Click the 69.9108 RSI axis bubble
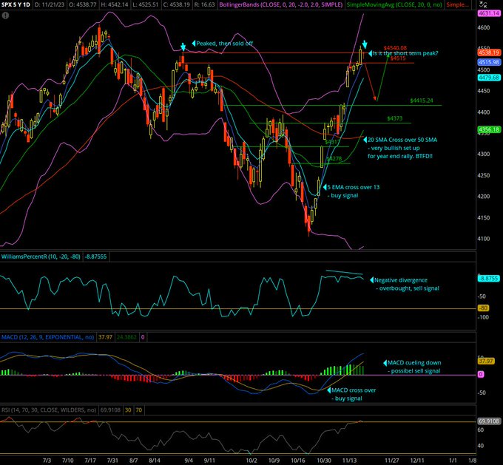 tap(489, 421)
